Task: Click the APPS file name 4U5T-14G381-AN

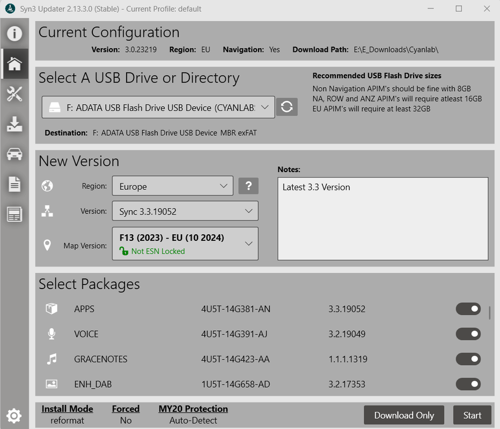Action: [236, 309]
